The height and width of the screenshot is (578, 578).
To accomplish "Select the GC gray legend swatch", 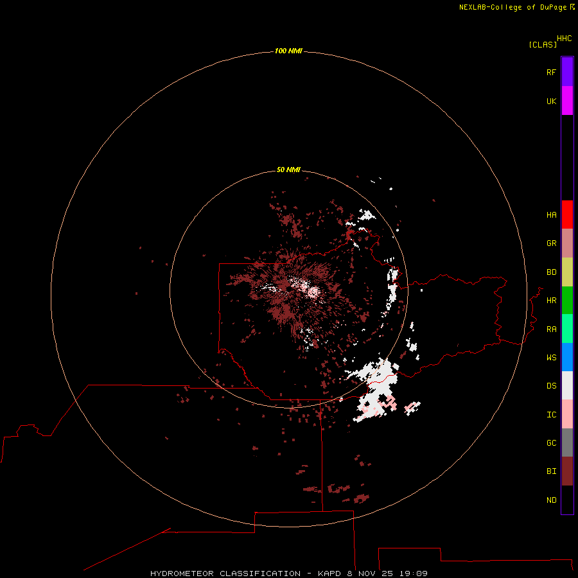I will click(567, 442).
